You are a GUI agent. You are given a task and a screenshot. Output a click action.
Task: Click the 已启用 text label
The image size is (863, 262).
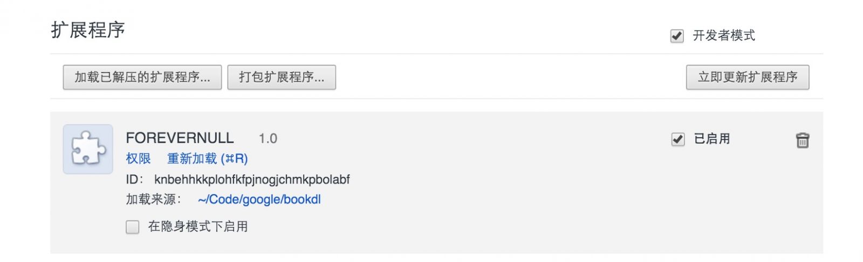(712, 139)
